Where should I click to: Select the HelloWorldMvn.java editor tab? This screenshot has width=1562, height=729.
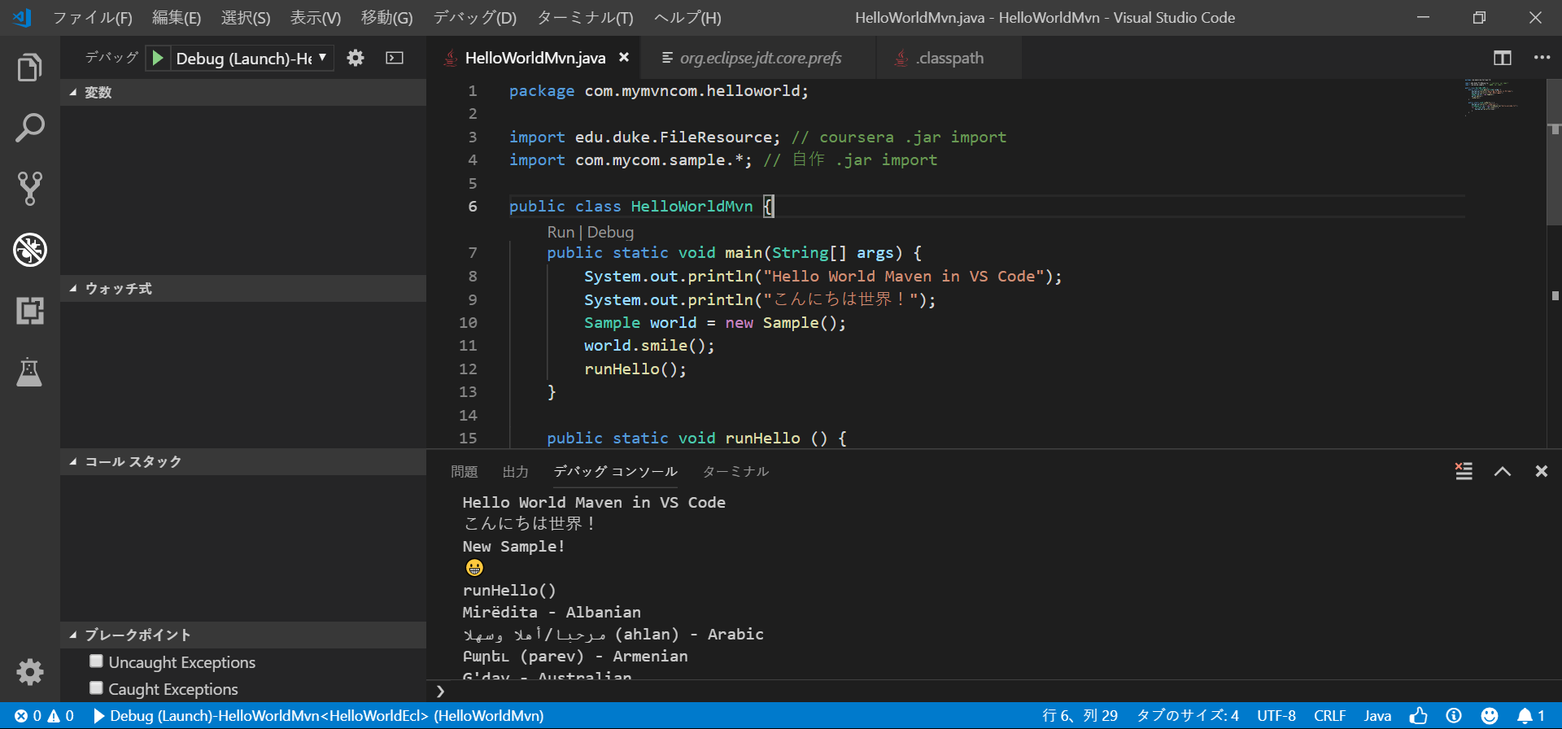point(534,58)
